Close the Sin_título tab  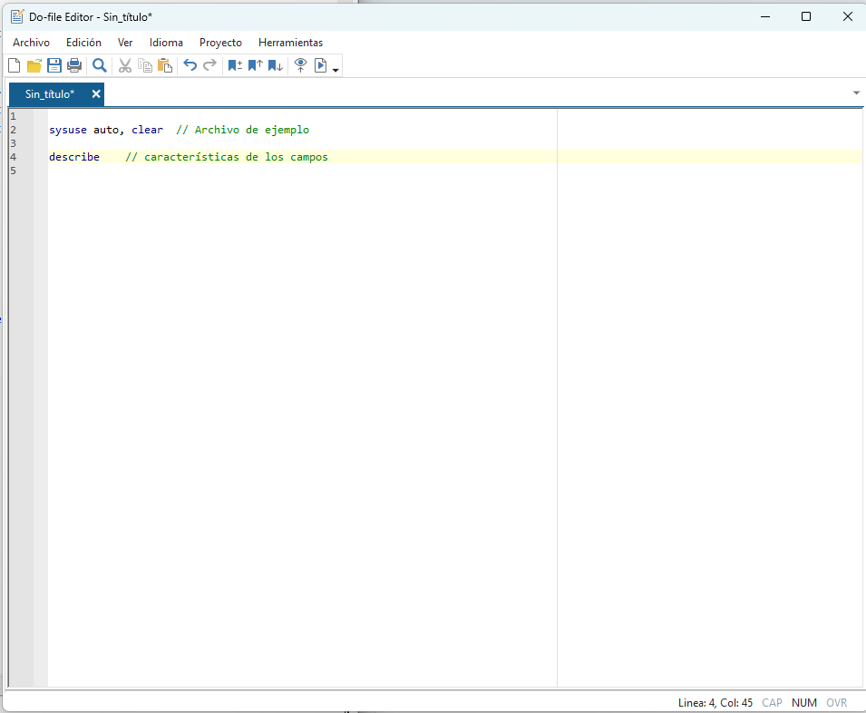tap(96, 94)
